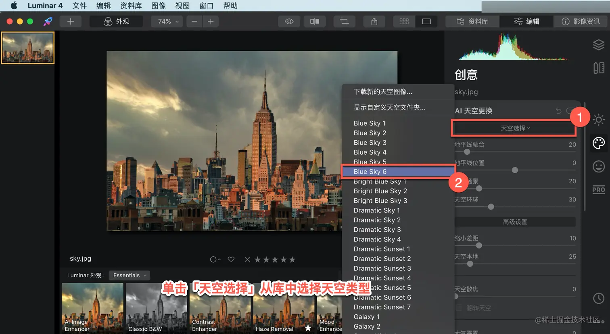The image size is (610, 334).
Task: Open the PRO tools category
Action: coord(599,189)
